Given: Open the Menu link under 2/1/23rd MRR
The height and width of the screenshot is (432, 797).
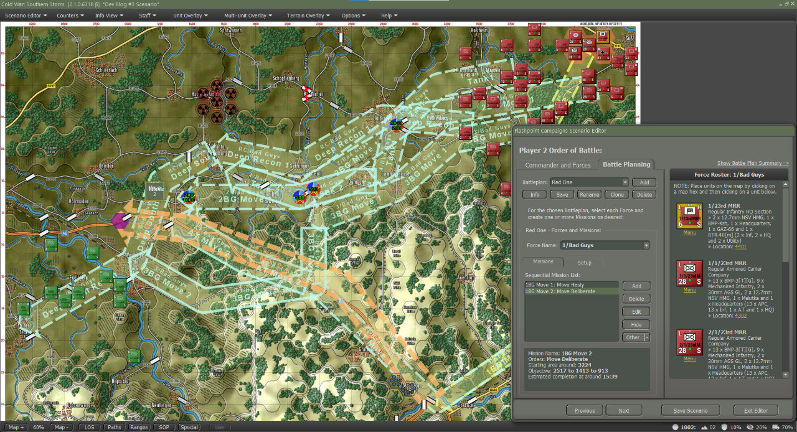Looking at the screenshot, I should [689, 359].
